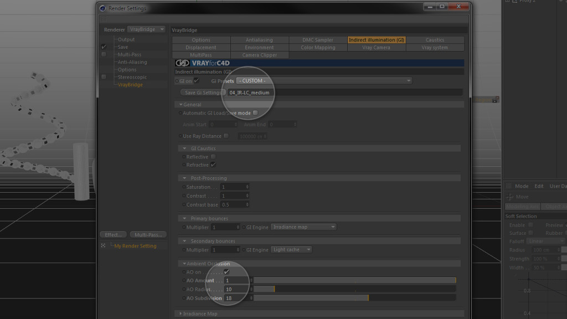Click the grip icon below the Render Settings title
This screenshot has width=567, height=319.
pyautogui.click(x=104, y=19)
